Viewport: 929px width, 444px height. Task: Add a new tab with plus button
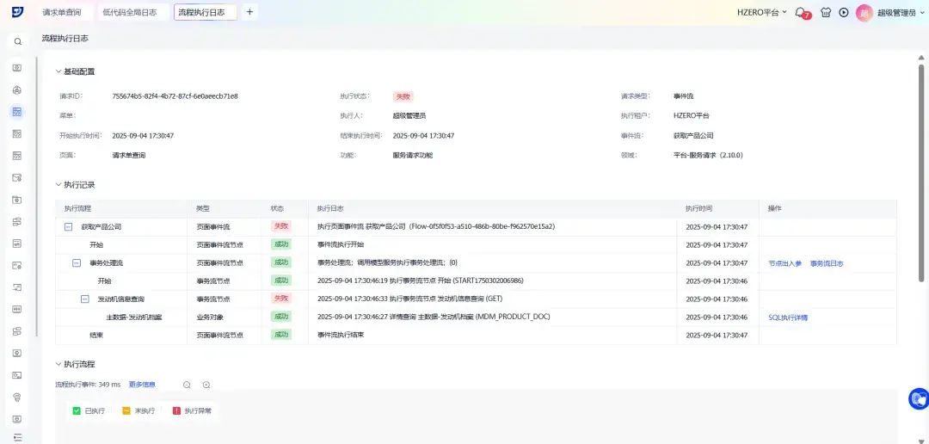(x=249, y=12)
